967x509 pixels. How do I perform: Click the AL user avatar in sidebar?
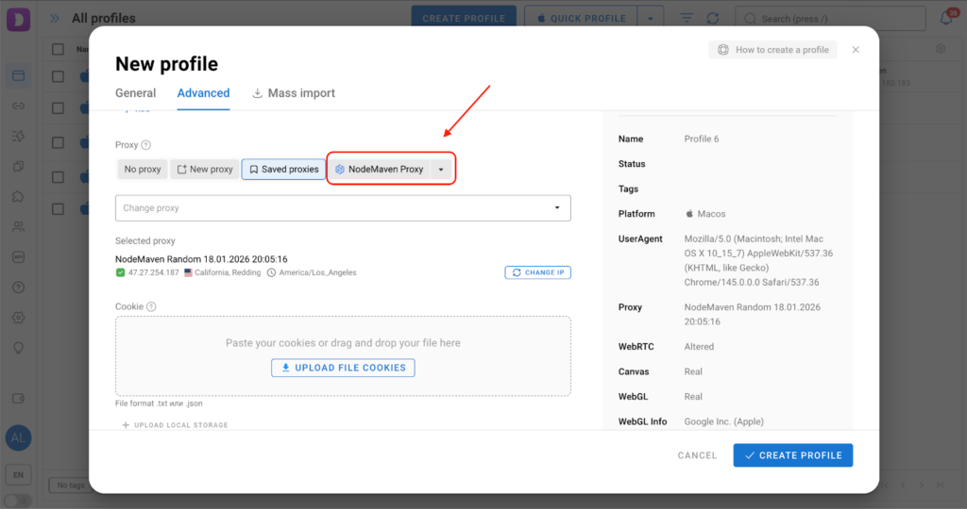(18, 438)
